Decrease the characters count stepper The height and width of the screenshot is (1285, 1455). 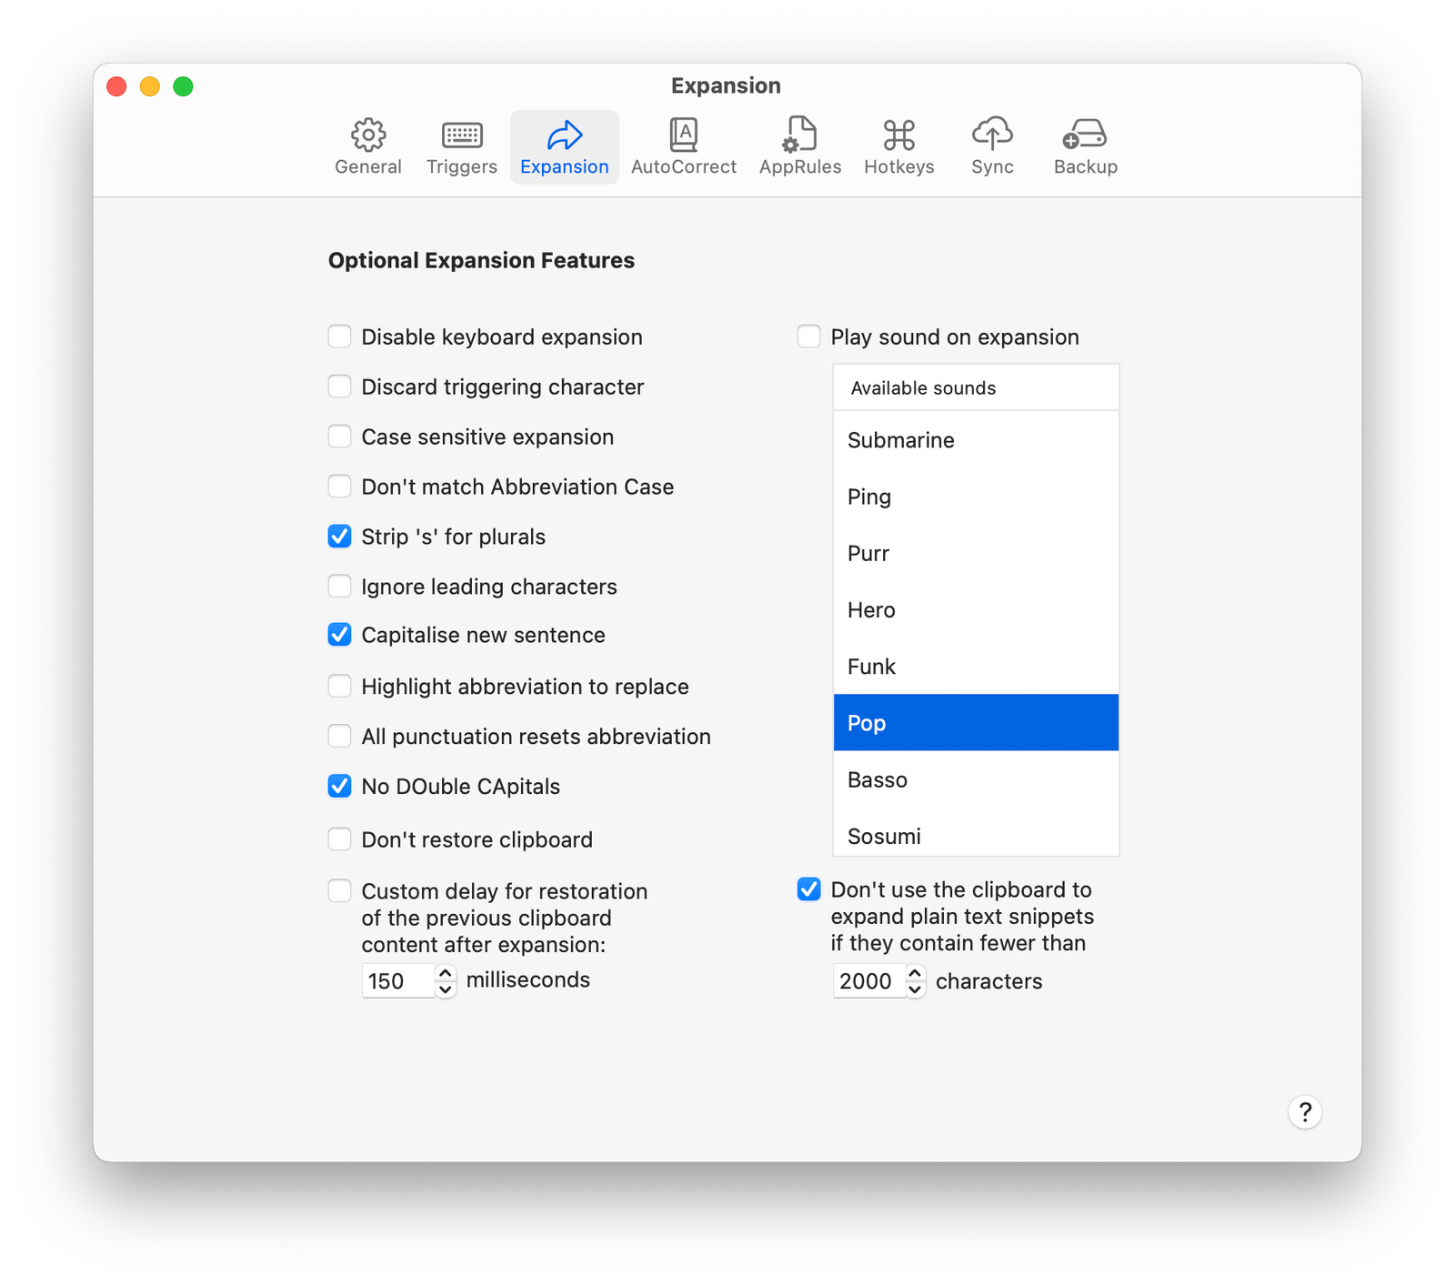916,989
